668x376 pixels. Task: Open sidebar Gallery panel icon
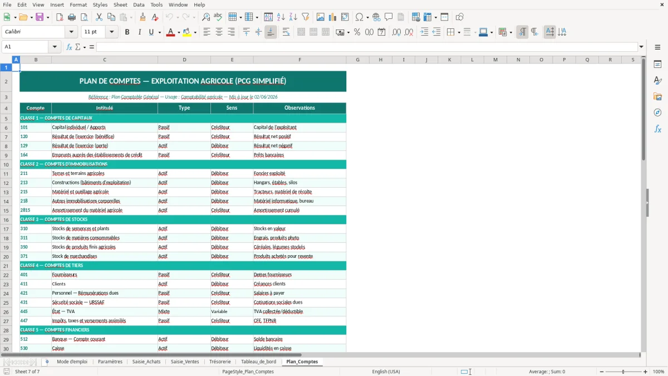657,97
